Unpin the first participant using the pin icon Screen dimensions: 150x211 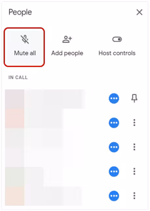coord(134,98)
